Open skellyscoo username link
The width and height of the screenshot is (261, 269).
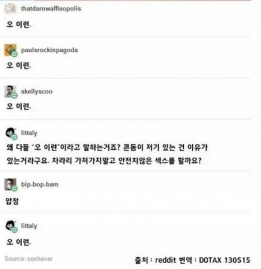coord(37,91)
